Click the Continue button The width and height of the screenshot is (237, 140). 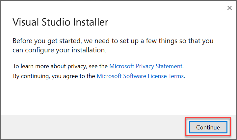208,127
